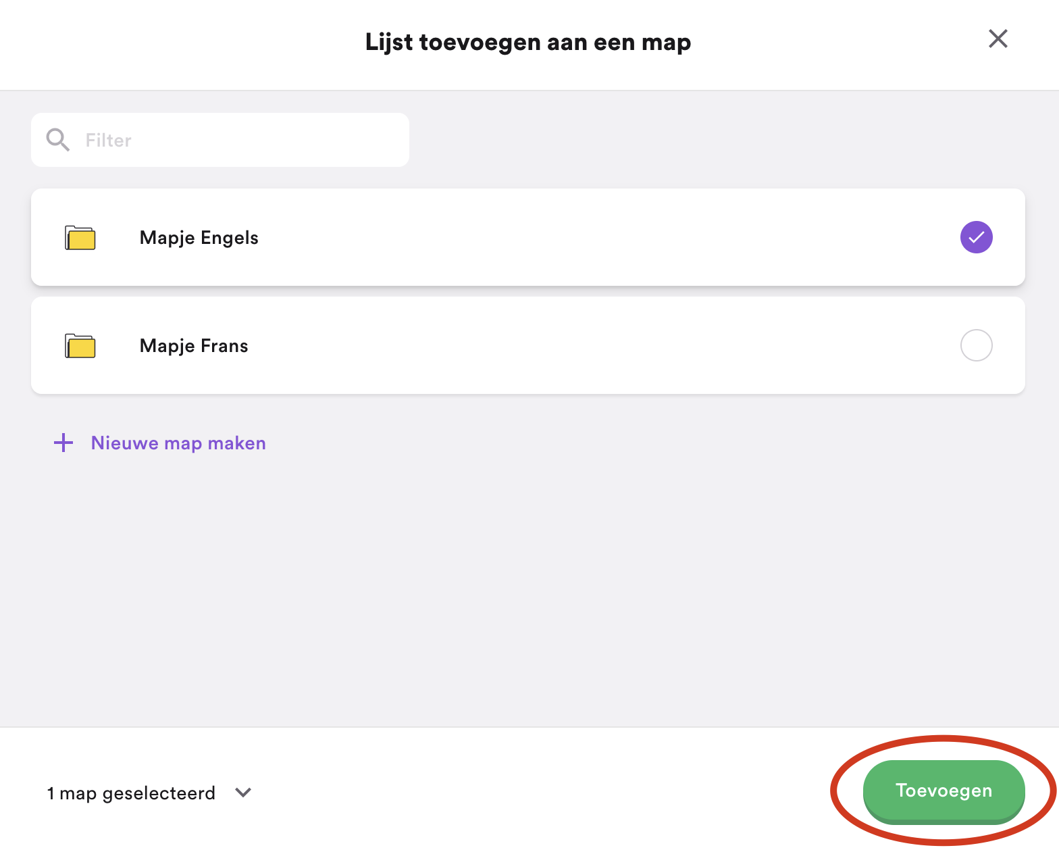Screen dimensions: 1059x850
Task: Click the Mapje Engels folder icon
Action: coord(80,238)
